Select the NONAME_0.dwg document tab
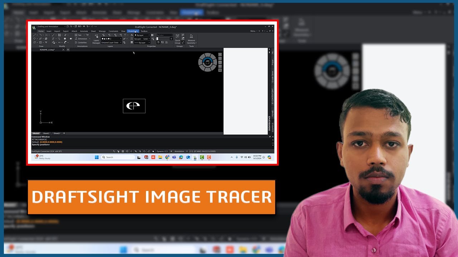Viewport: 458px width, 257px height. [47, 50]
